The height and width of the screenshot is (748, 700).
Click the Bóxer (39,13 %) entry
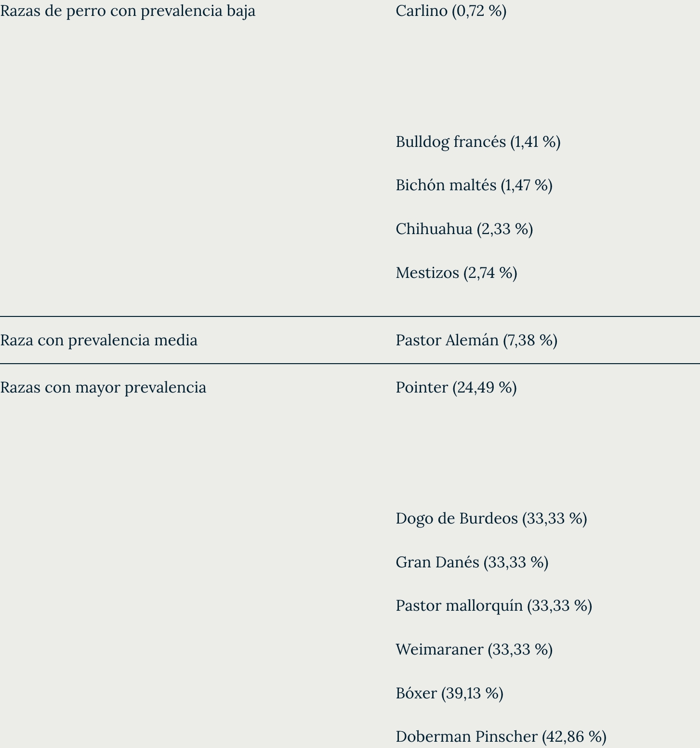[449, 693]
